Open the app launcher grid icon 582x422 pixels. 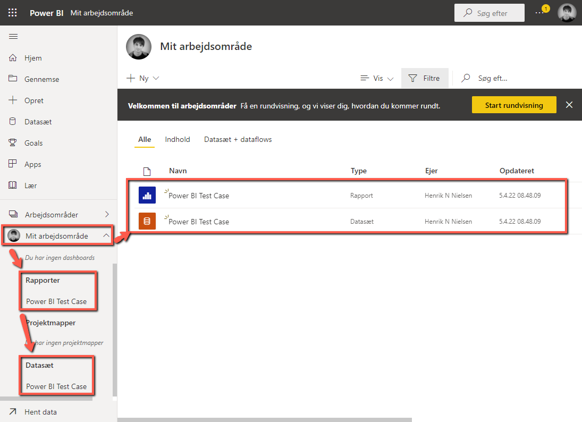[13, 13]
